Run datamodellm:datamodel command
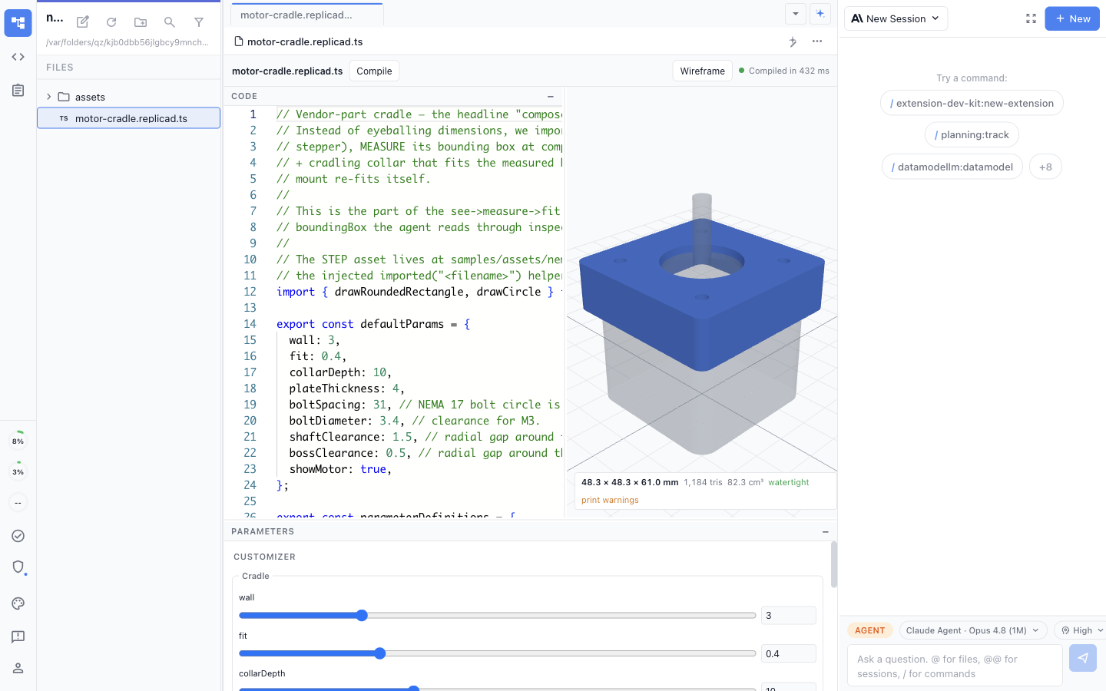The height and width of the screenshot is (691, 1106). pyautogui.click(x=952, y=167)
